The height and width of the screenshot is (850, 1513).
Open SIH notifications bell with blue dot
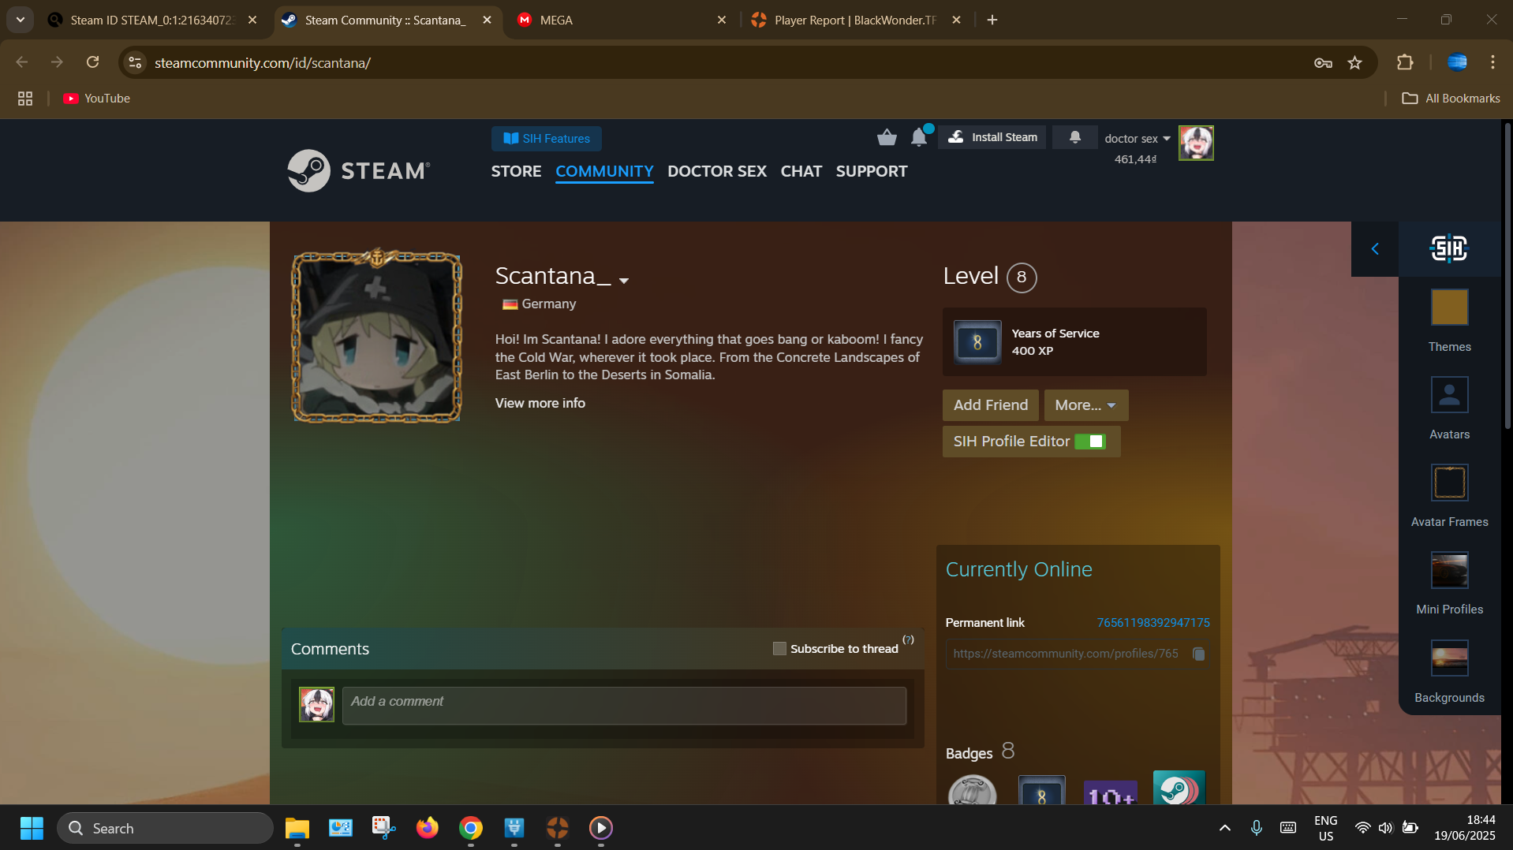920,136
